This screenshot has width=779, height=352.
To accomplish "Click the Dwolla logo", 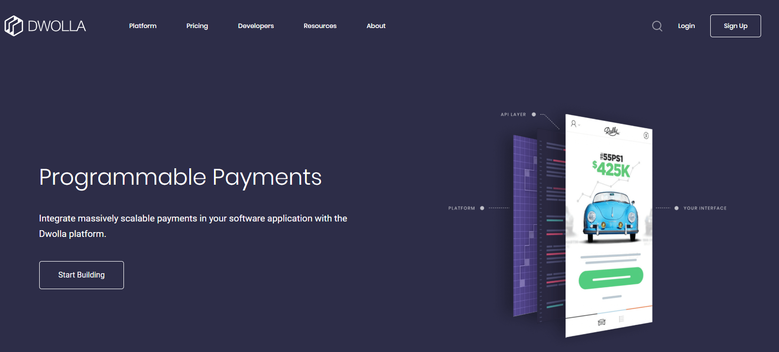I will pyautogui.click(x=45, y=26).
